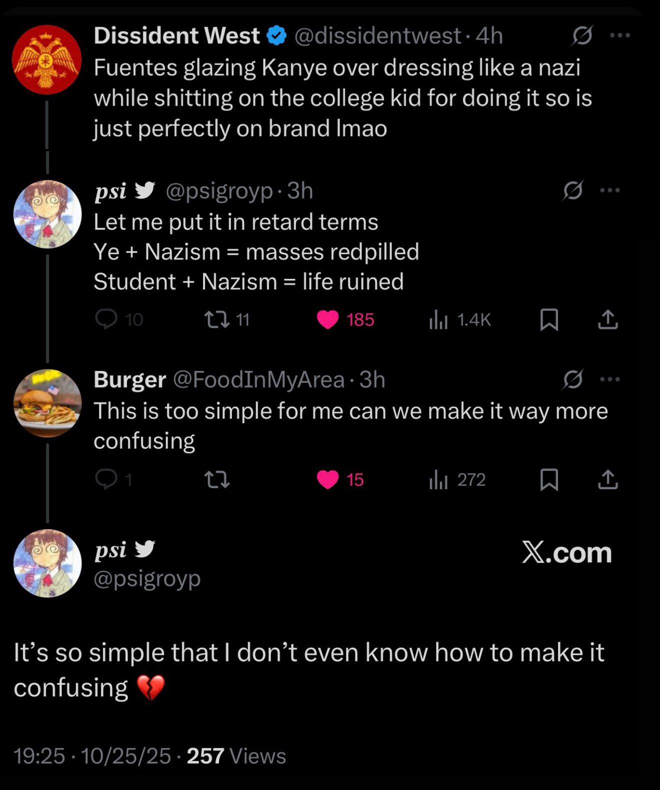View analytics showing 1.4K views

point(460,319)
